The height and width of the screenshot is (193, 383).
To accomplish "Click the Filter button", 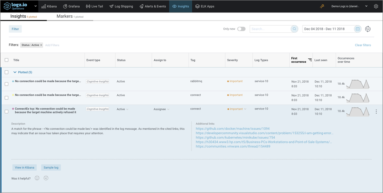I will click(x=15, y=29).
